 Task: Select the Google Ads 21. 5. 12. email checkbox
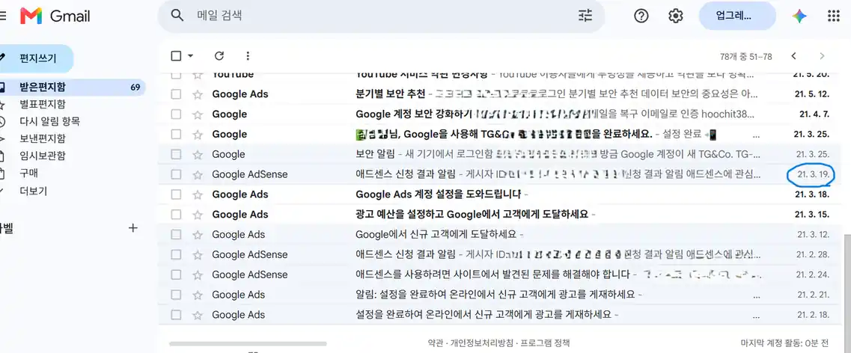(176, 94)
